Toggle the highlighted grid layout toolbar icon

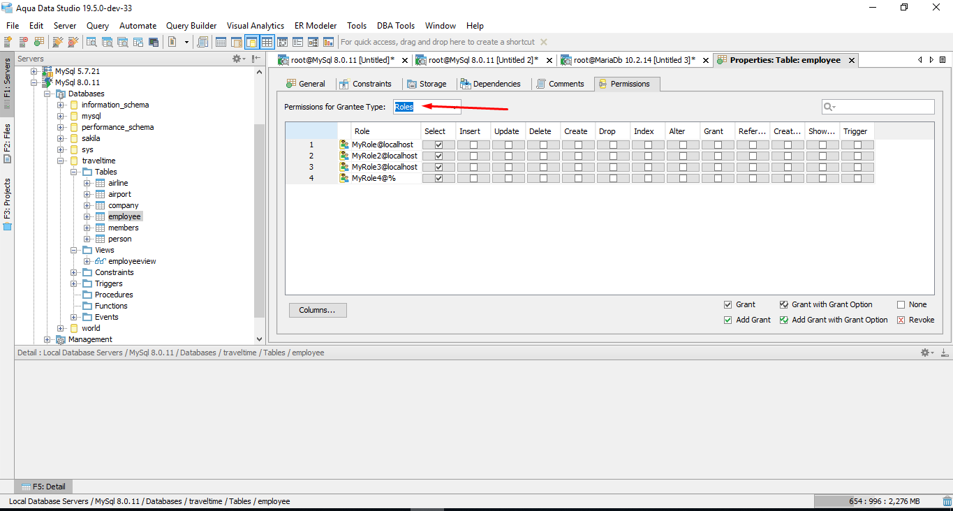pos(267,42)
